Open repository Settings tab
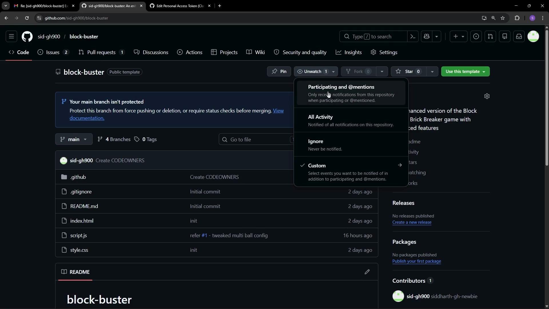549x309 pixels. [x=384, y=52]
